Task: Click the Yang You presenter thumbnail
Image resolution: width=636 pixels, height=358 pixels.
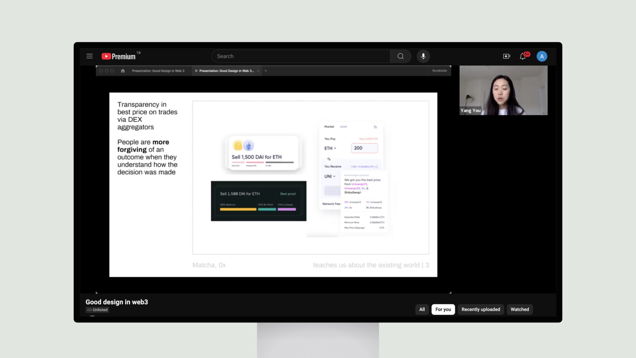Action: coord(503,90)
